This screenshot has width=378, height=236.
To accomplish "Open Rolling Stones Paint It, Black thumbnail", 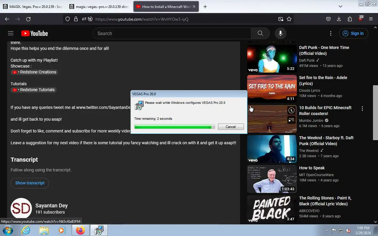I will click(272, 209).
